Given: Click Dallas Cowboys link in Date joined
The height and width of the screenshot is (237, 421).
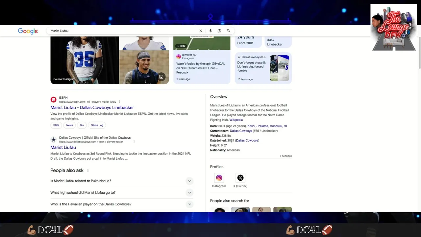Looking at the screenshot, I should click(x=247, y=141).
